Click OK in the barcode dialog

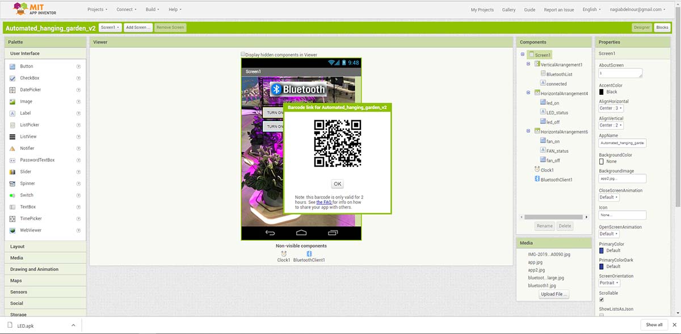tap(338, 183)
